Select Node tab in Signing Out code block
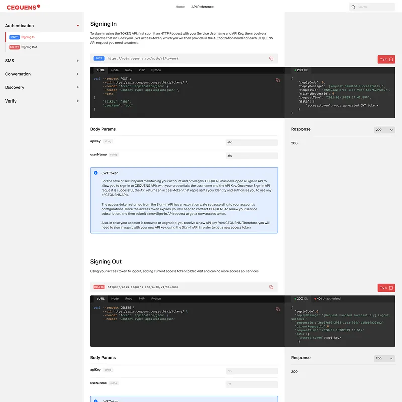This screenshot has height=402, width=402. (x=115, y=299)
